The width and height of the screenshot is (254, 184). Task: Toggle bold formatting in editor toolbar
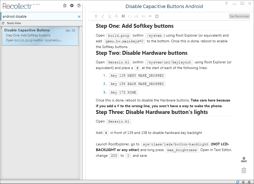[x=96, y=16]
